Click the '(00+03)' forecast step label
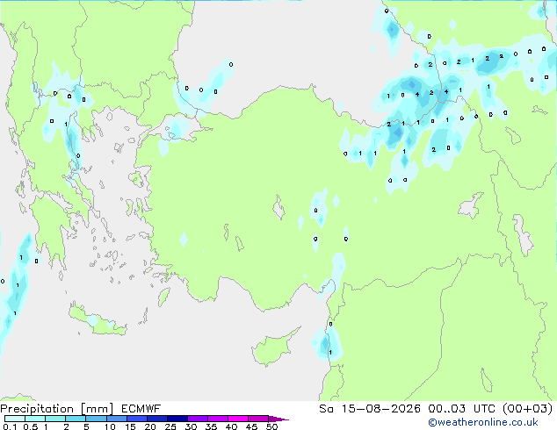This screenshot has width=557, height=430. click(527, 409)
